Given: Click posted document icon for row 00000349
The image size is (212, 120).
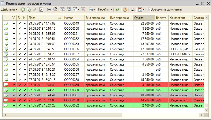Looking at the screenshot, I should coord(6,23).
